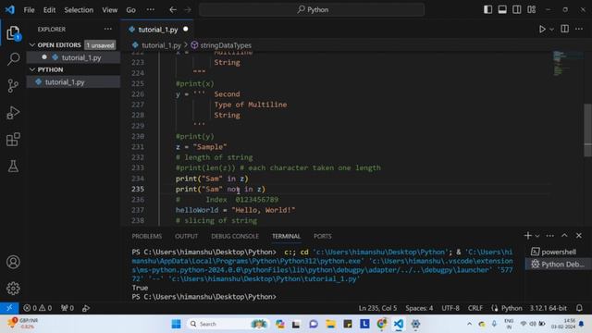Switch to the Terminal tab
This screenshot has width=592, height=333.
(286, 236)
